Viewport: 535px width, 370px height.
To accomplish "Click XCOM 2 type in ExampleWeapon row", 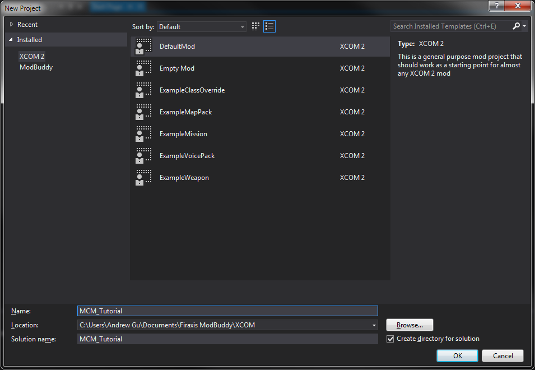I will click(x=352, y=178).
